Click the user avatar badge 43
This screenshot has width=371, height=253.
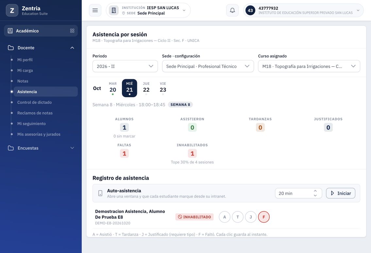point(250,10)
